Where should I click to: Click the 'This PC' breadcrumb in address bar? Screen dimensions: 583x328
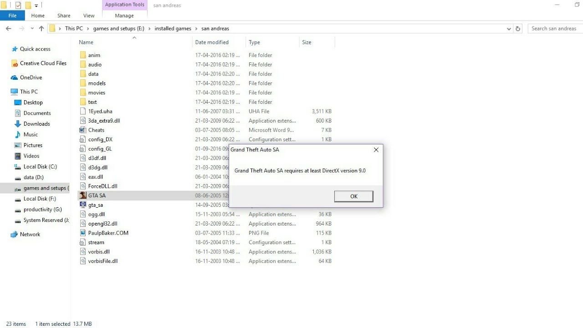(x=74, y=28)
